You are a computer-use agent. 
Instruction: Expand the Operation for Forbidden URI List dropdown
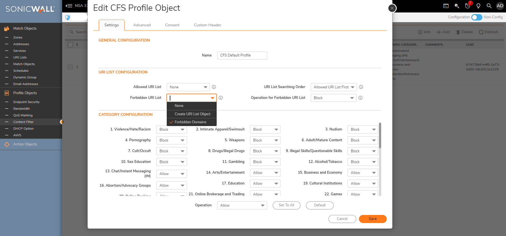pos(333,98)
